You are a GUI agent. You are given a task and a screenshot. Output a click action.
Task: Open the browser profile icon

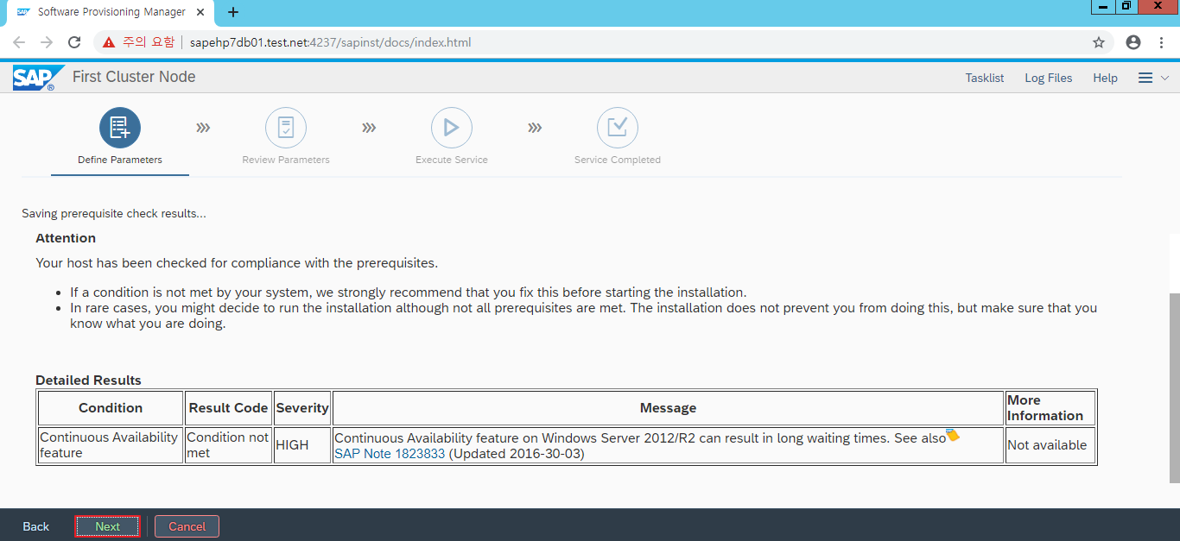coord(1133,42)
